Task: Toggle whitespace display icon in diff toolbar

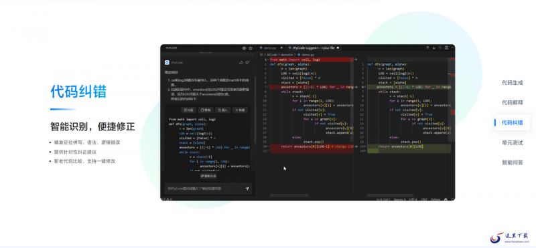Action: pos(440,47)
